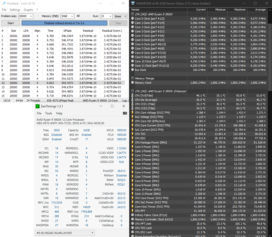272x237 pixels.
Task: Click the lightning icon beside Core 11 Power
Action: (x=132, y=194)
